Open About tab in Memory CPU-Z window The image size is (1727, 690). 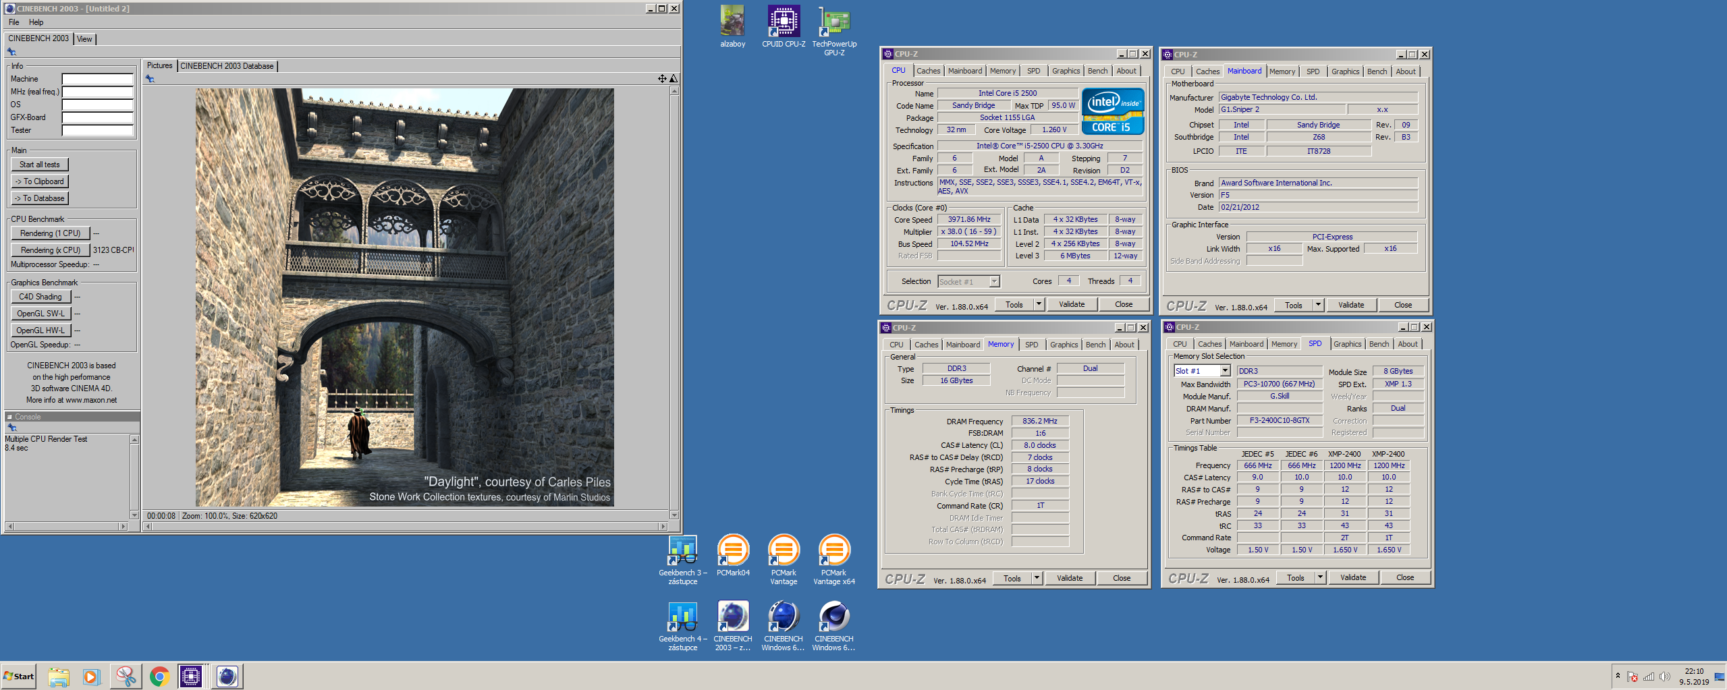[x=1124, y=345]
